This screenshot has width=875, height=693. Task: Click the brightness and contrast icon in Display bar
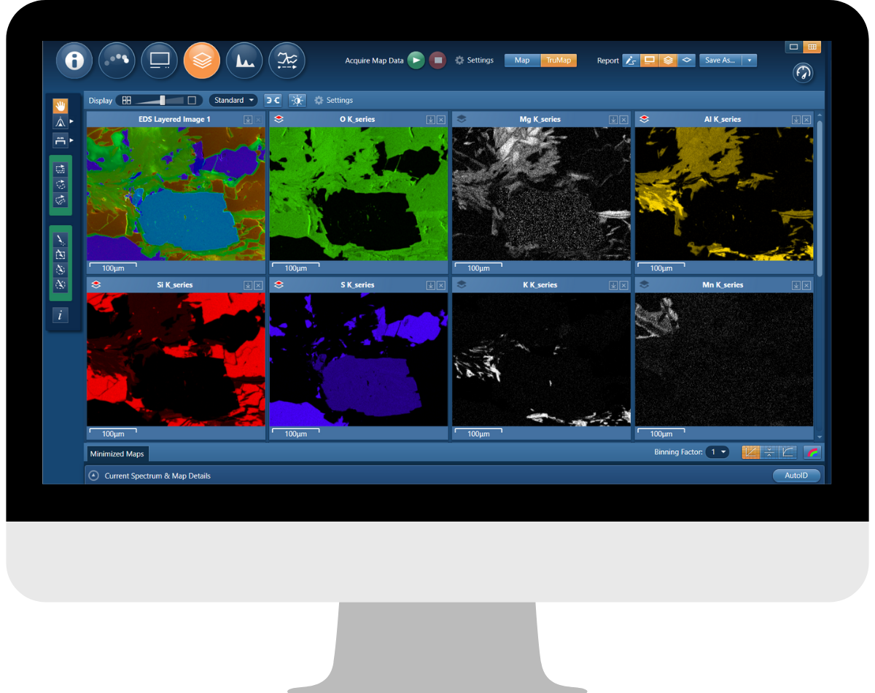point(297,100)
